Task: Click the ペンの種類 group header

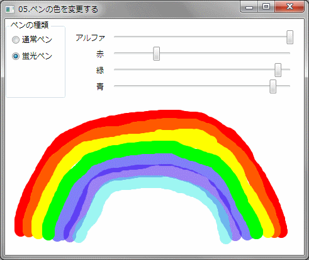Action: tap(30, 25)
